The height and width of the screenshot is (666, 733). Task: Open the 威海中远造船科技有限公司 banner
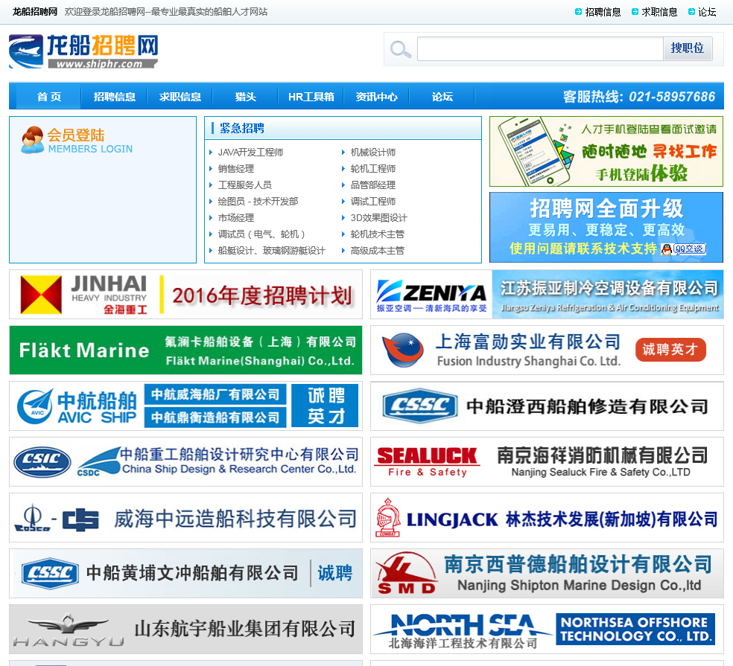(185, 517)
